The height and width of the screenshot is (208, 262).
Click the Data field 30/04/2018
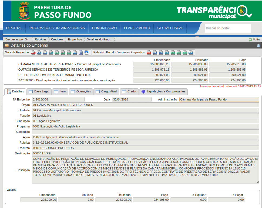(132, 99)
